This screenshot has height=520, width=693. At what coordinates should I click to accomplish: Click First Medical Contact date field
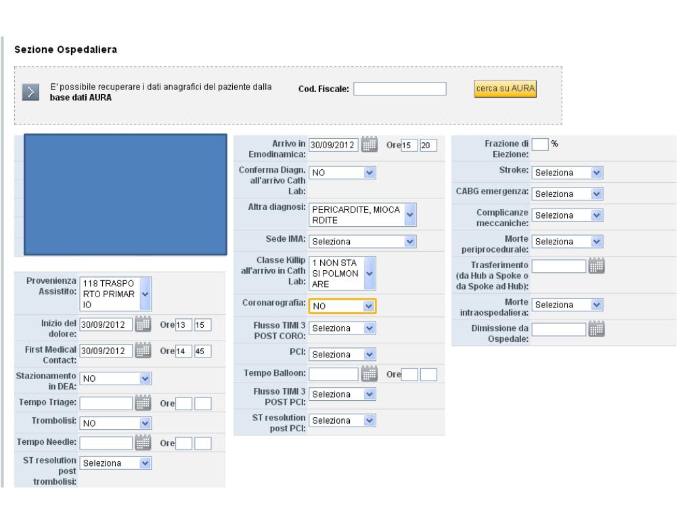(x=106, y=351)
